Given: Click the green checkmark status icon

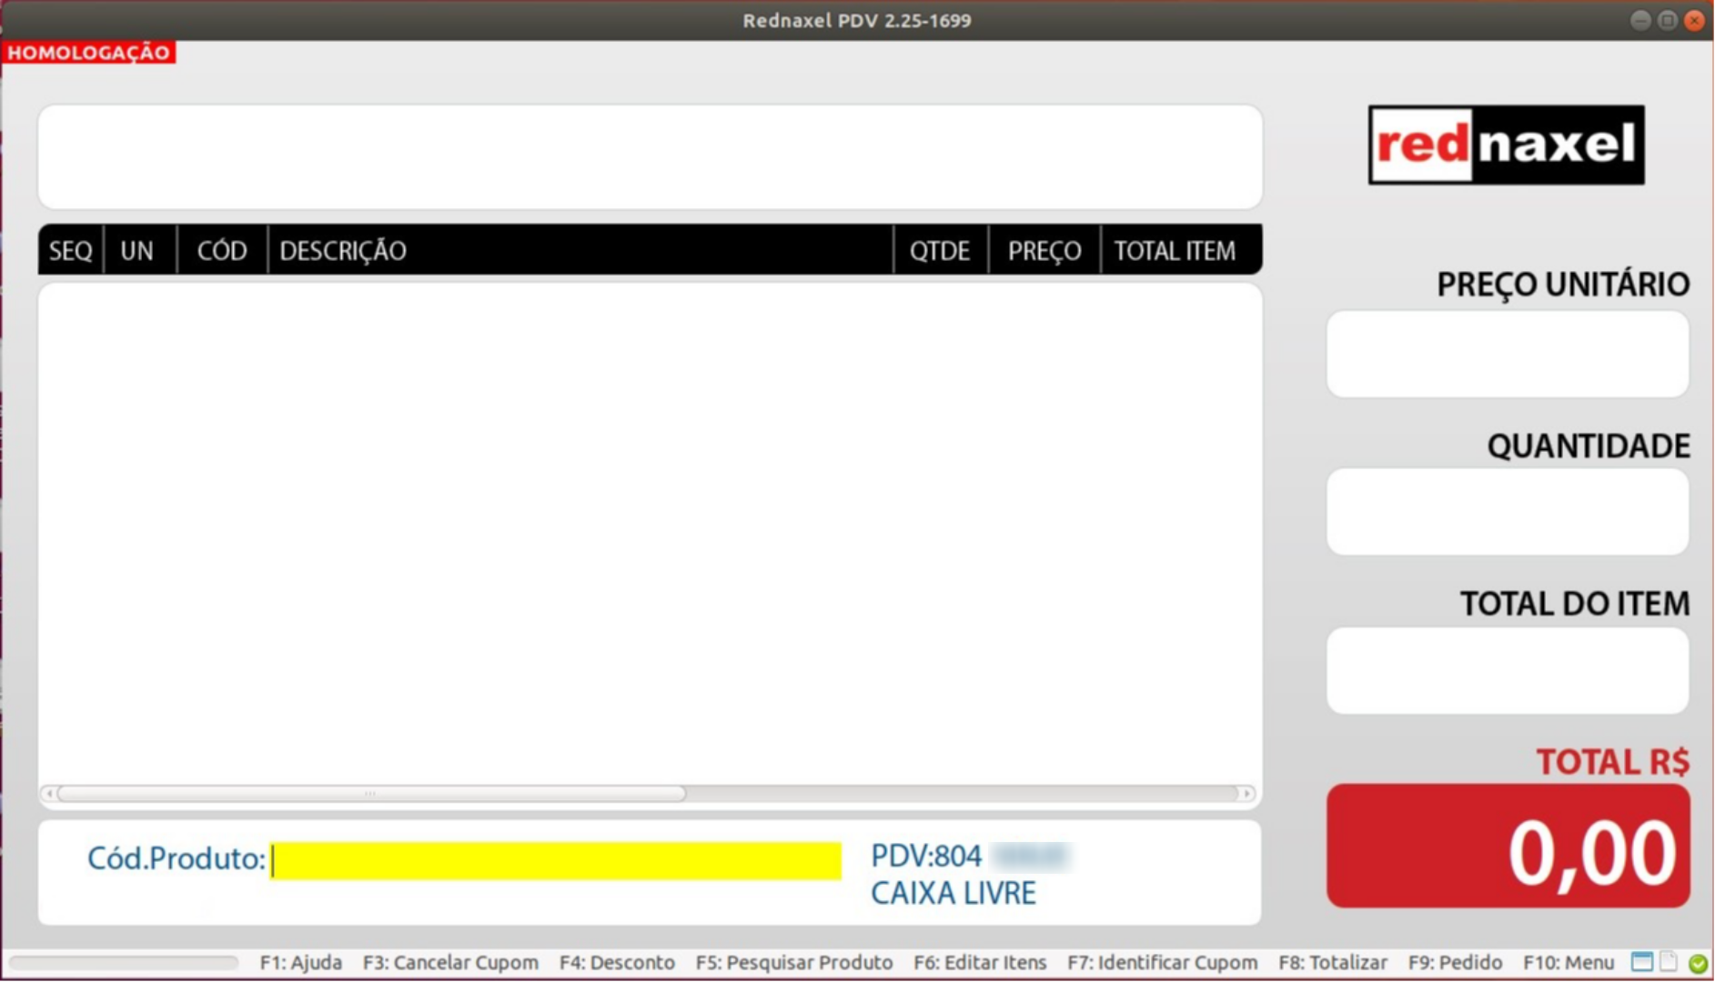Looking at the screenshot, I should 1696,962.
